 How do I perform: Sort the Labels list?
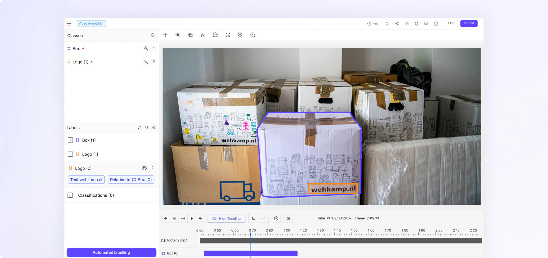pos(139,128)
